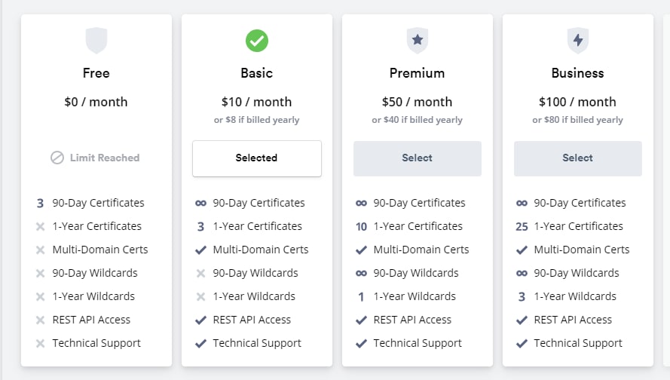Screen dimensions: 670x380
Task: Select the Premium plan button
Action: tap(417, 158)
